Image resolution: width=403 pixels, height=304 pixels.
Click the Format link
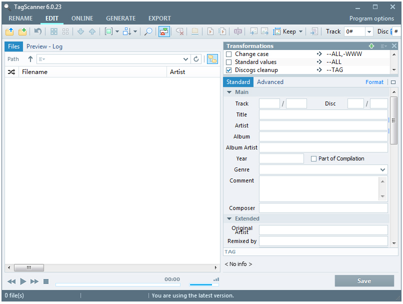374,82
